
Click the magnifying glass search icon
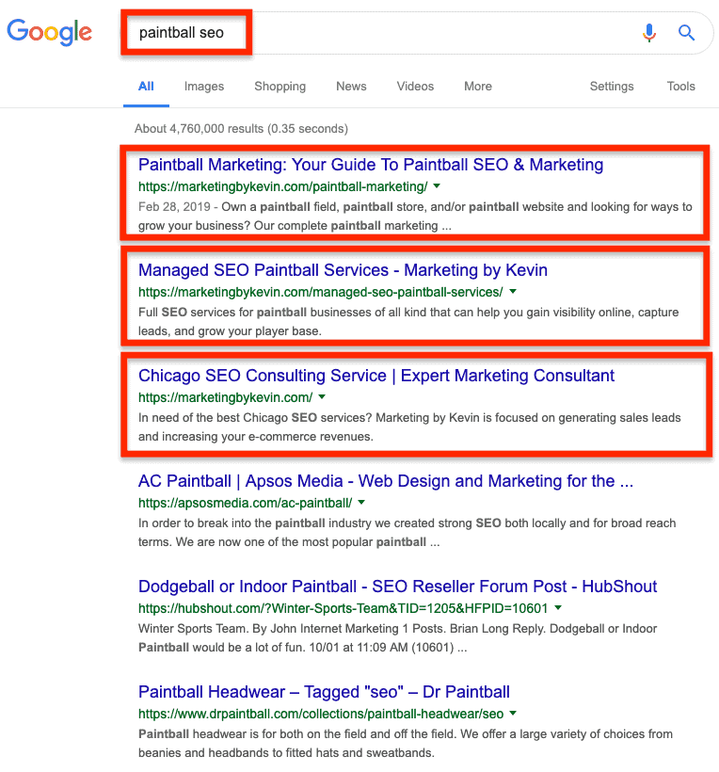point(686,33)
